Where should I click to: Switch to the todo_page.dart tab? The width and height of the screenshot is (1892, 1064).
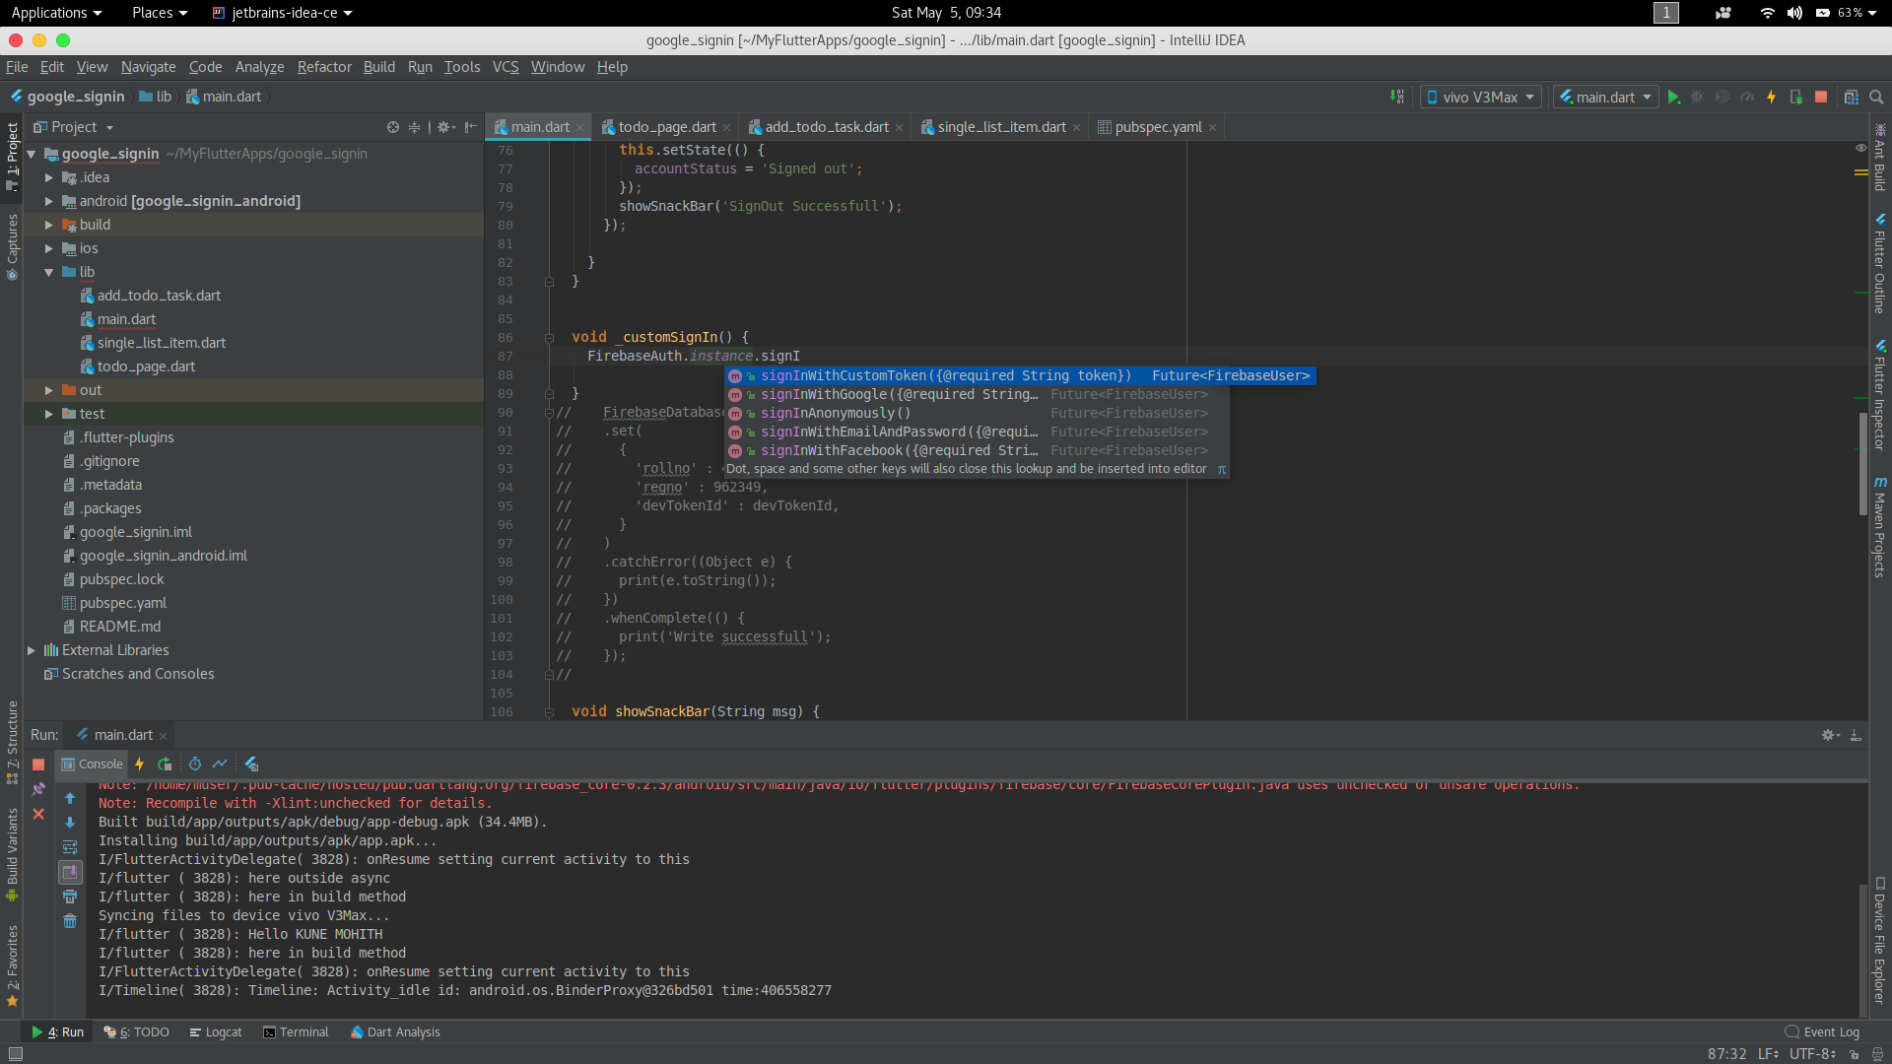(666, 127)
